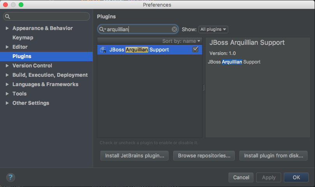Expand Appearance & Behavior section
Screen dimensions: 315x187
click(7, 28)
